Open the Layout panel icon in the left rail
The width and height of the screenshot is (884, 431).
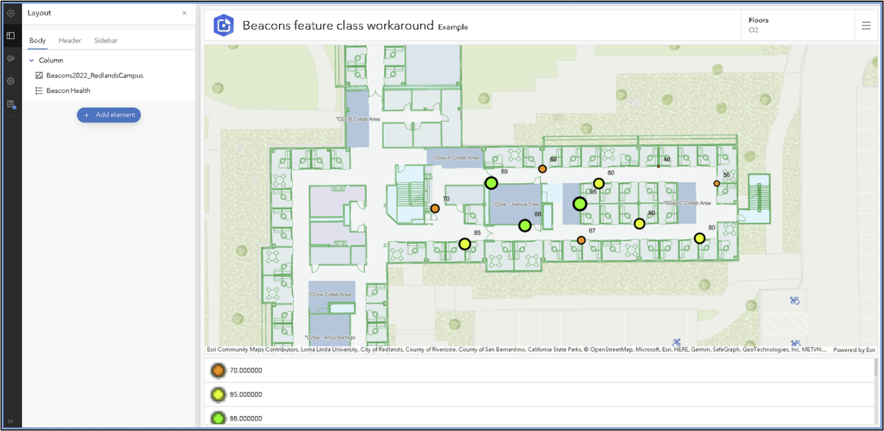point(10,36)
